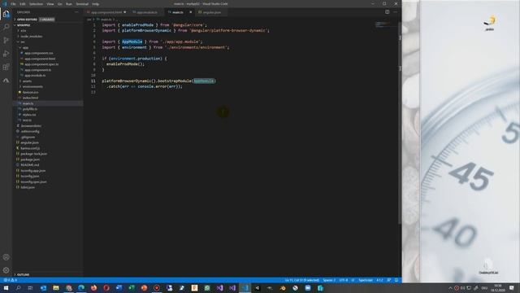Show hidden system tray icons
This screenshot has width=520, height=293.
pos(450,288)
